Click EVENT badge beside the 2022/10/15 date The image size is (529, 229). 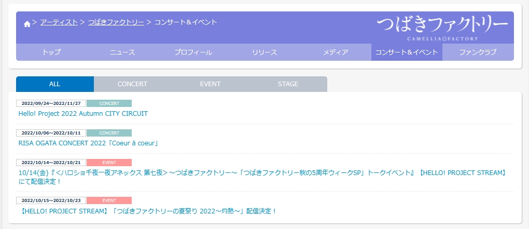pos(109,200)
